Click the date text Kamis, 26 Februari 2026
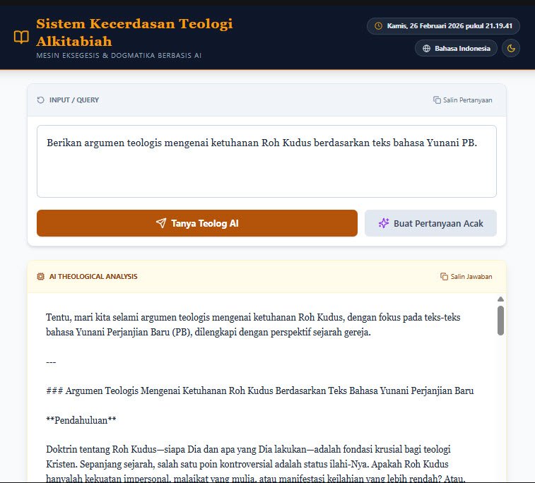 point(449,26)
